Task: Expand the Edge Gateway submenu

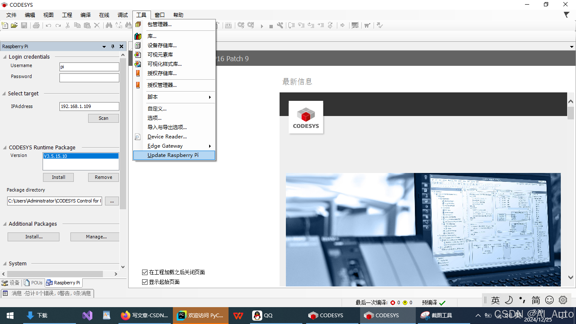Action: click(174, 146)
